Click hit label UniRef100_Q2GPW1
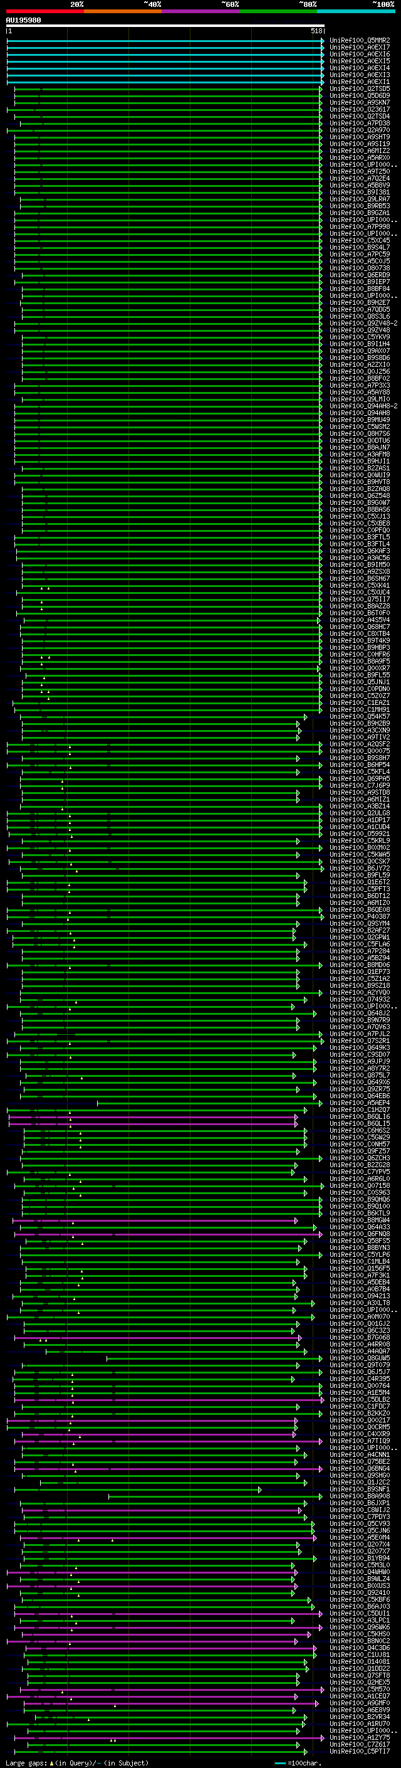This screenshot has width=401, height=1768. click(x=360, y=937)
